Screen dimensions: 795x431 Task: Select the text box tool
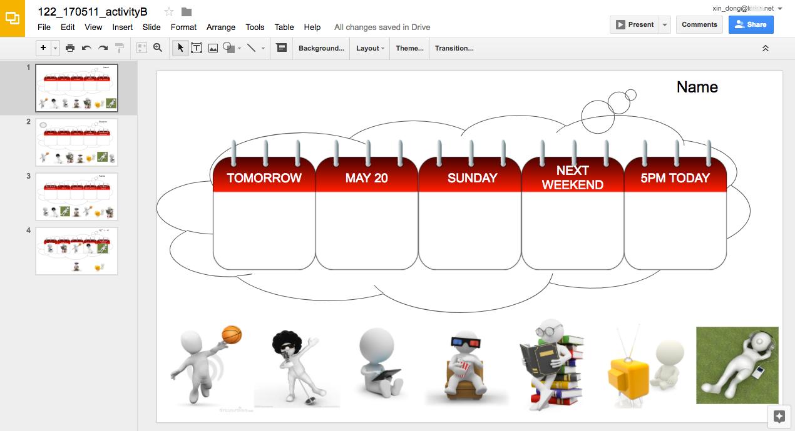[197, 48]
